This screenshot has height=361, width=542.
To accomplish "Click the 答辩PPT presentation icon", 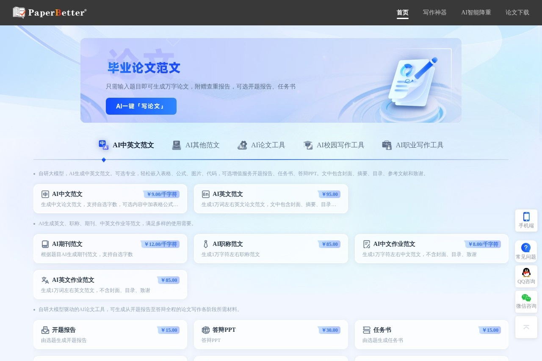I will (x=205, y=330).
